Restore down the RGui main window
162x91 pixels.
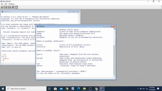(x=154, y=1)
